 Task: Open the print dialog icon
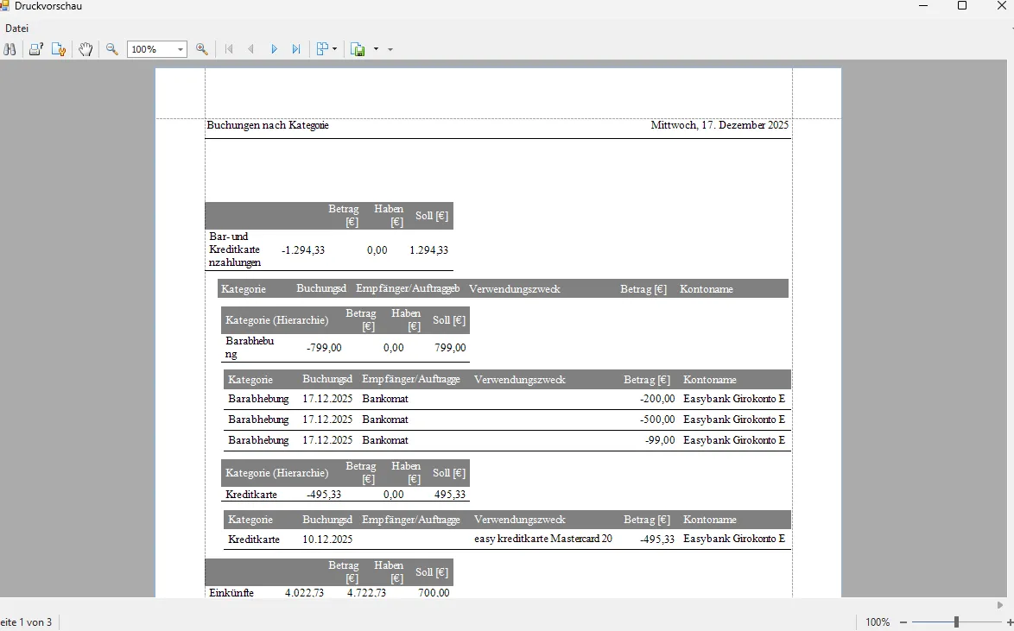point(35,49)
